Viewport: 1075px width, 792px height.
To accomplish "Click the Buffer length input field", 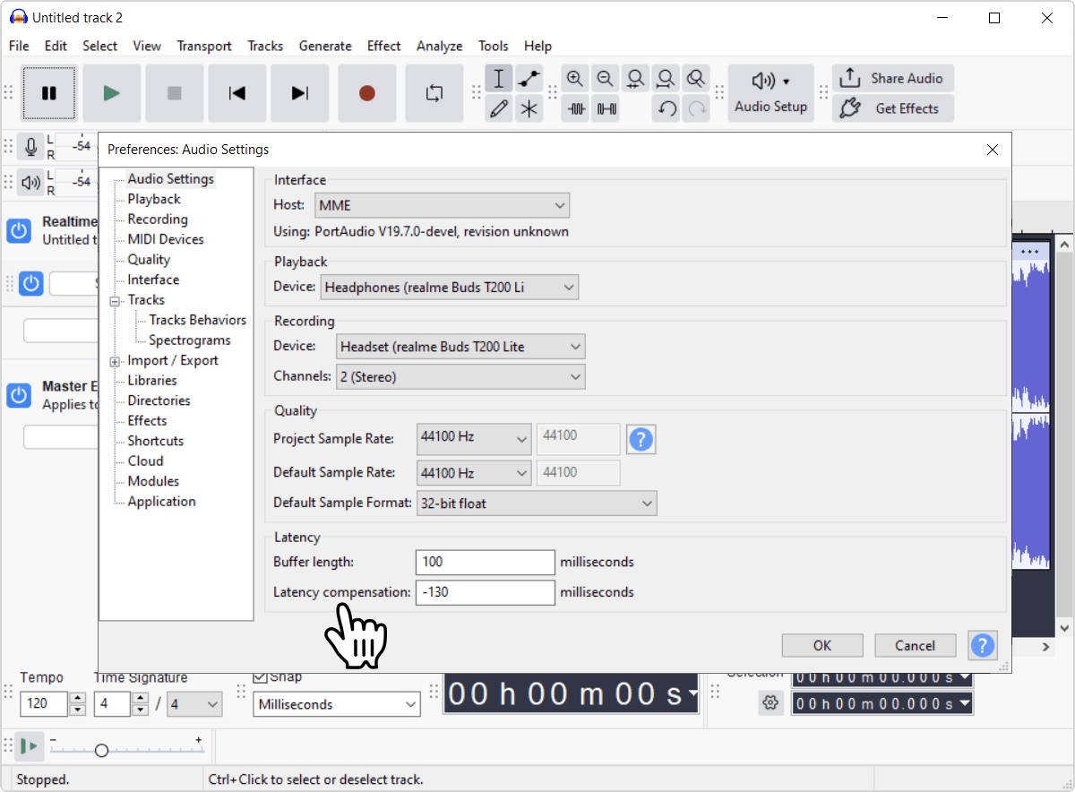I will 486,562.
